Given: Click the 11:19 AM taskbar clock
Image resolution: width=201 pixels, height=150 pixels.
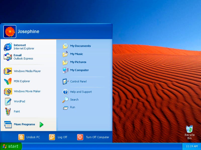Looking at the screenshot, I should (192, 146).
